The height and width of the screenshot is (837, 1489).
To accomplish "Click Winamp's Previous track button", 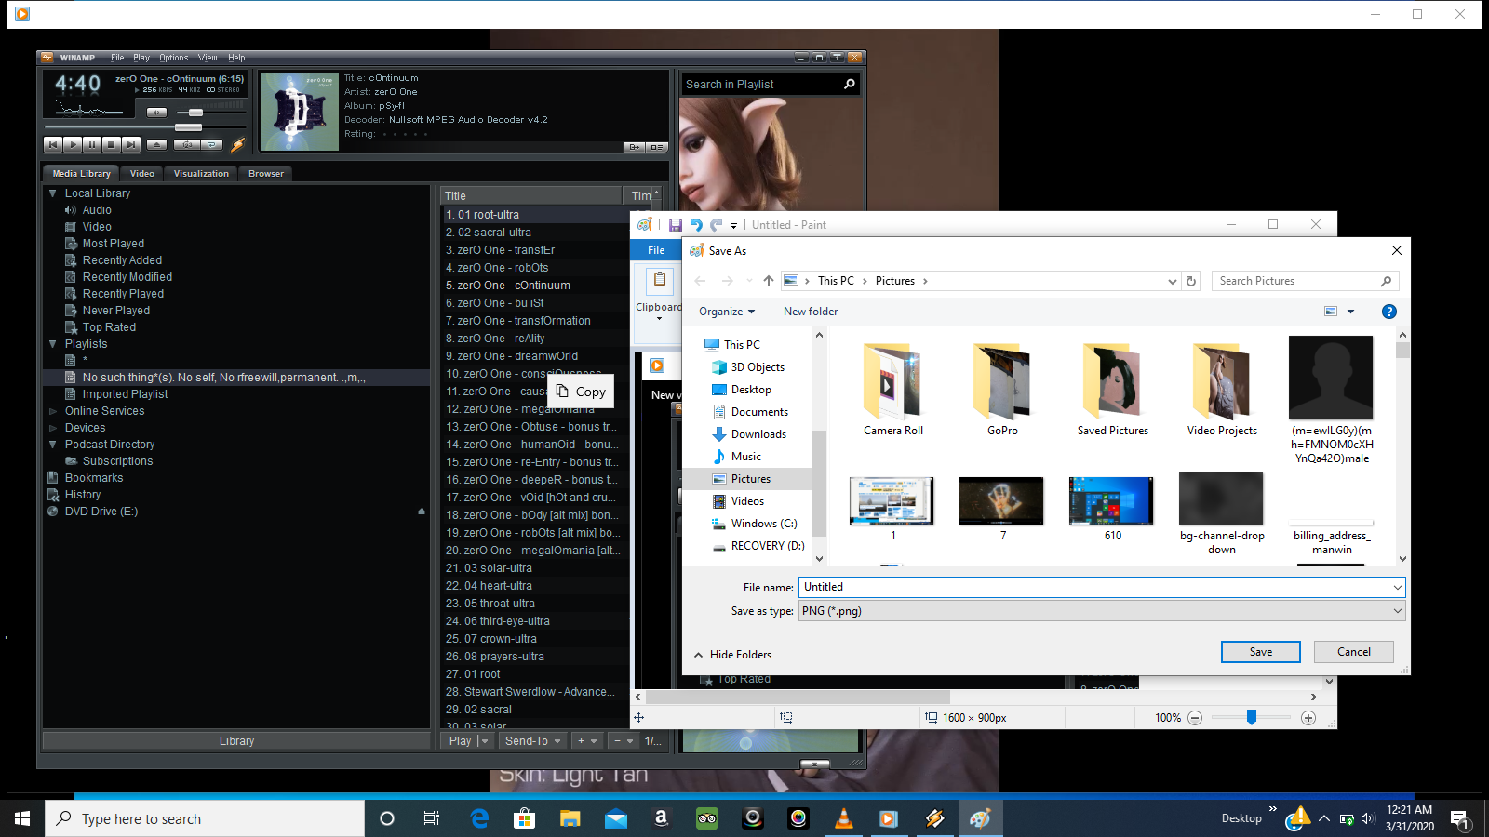I will click(53, 144).
